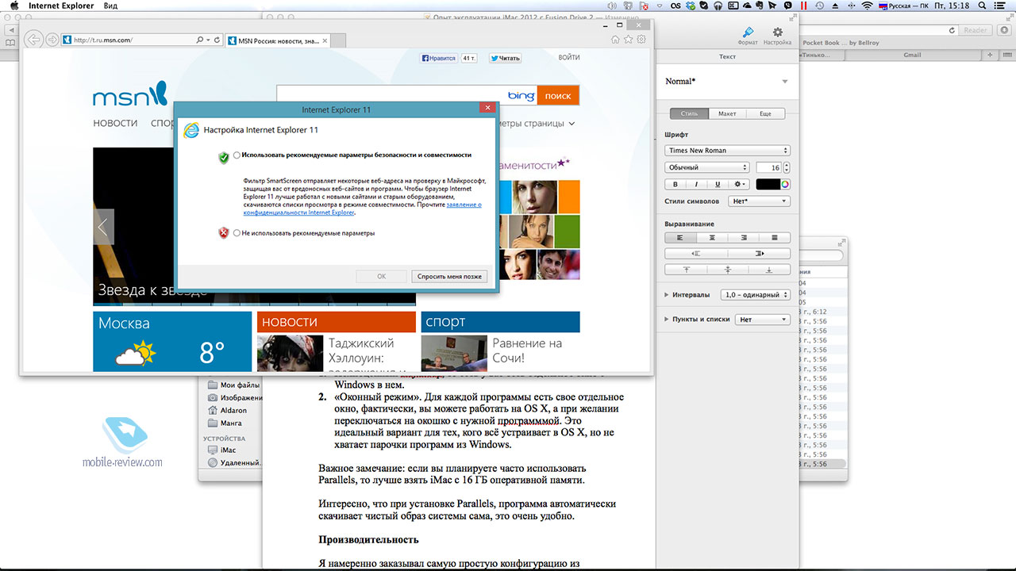Viewport: 1016px width, 571px height.
Task: Click the Настройка gear icon in toolbar
Action: click(x=777, y=33)
